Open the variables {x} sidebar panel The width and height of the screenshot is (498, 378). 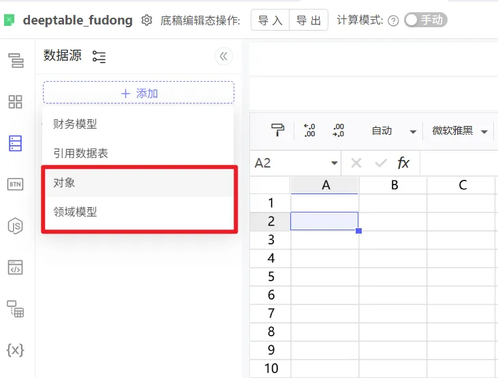click(15, 350)
